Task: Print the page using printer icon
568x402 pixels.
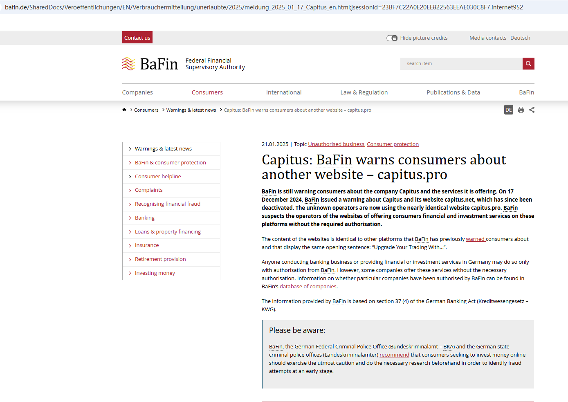Action: tap(521, 110)
